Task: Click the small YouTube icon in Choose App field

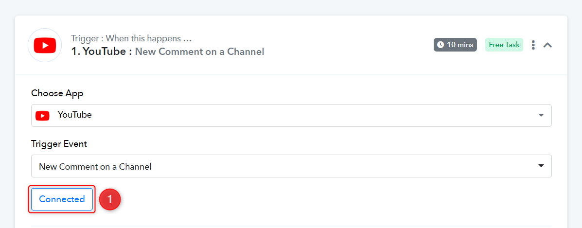Action: 43,116
